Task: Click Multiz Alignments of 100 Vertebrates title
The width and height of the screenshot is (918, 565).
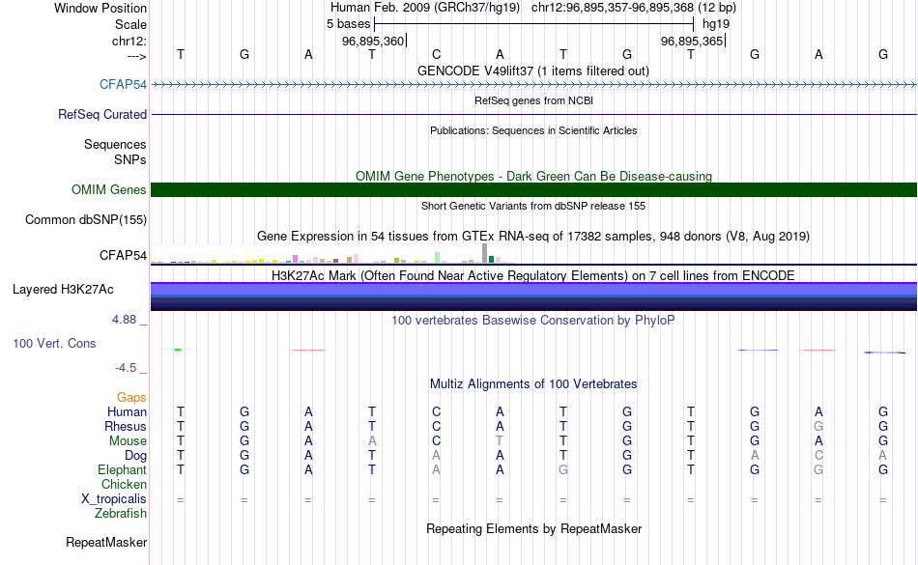Action: [x=533, y=383]
